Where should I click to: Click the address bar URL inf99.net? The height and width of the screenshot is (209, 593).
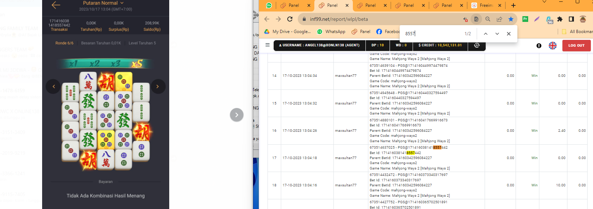(x=339, y=19)
